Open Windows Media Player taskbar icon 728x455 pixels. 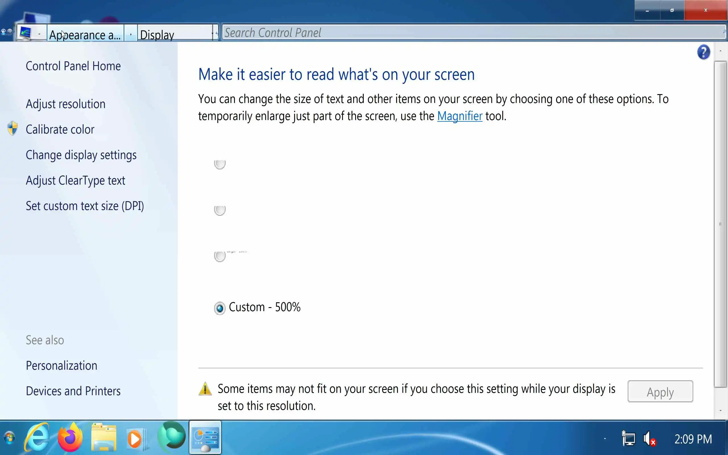coord(136,438)
